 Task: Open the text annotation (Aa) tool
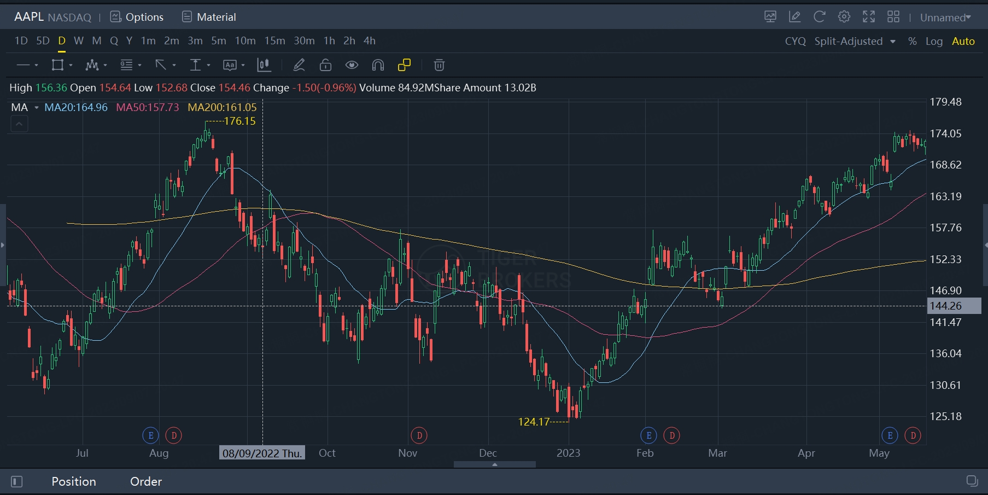(230, 65)
